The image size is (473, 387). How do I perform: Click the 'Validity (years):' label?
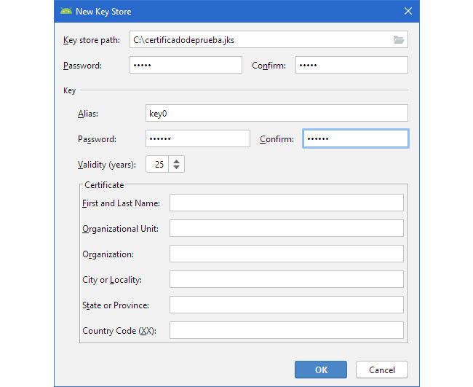[107, 165]
